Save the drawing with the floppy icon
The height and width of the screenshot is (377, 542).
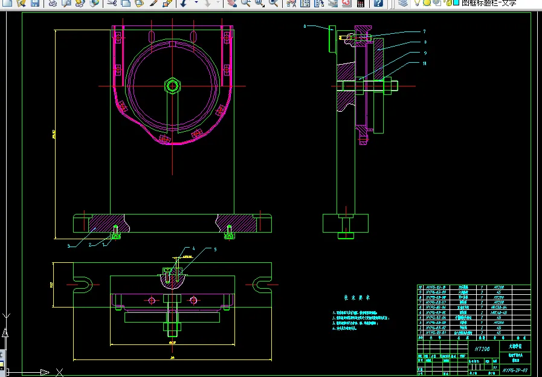pyautogui.click(x=35, y=3)
